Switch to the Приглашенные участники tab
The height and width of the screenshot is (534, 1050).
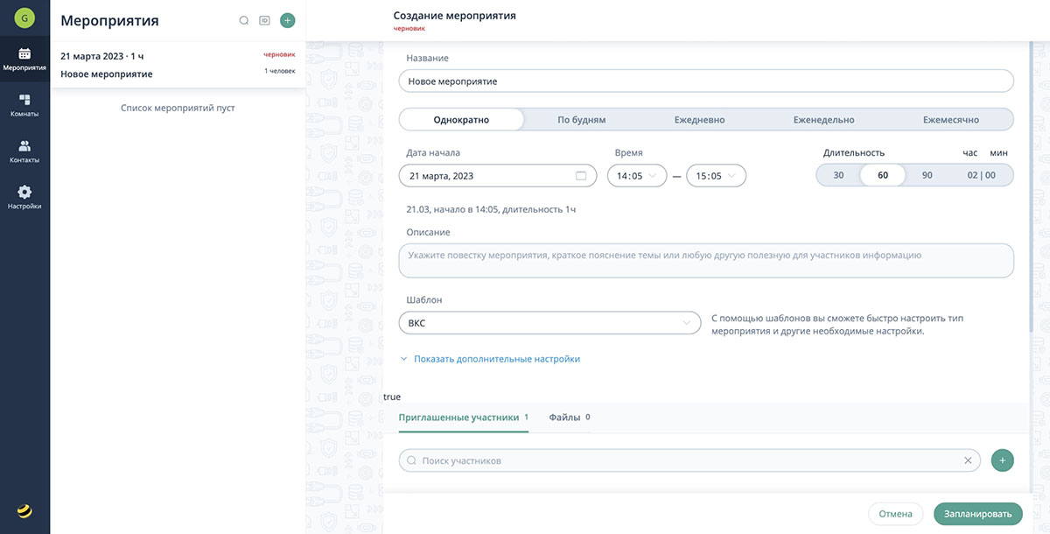coord(464,418)
